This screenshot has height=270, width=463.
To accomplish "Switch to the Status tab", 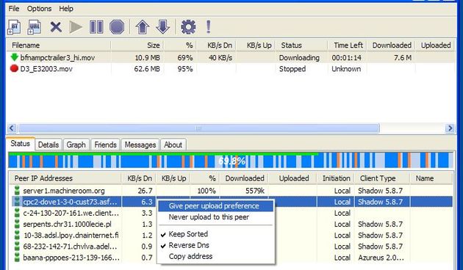I will pos(20,144).
